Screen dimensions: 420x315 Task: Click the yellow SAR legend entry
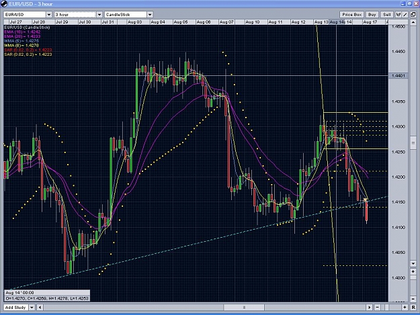pyautogui.click(x=28, y=54)
